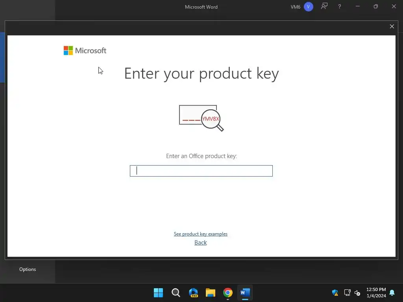403x302 pixels.
Task: Close the Microsoft Word window
Action: (x=394, y=6)
